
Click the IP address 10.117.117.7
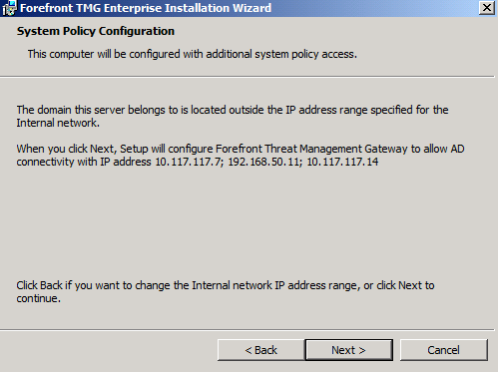click(188, 162)
